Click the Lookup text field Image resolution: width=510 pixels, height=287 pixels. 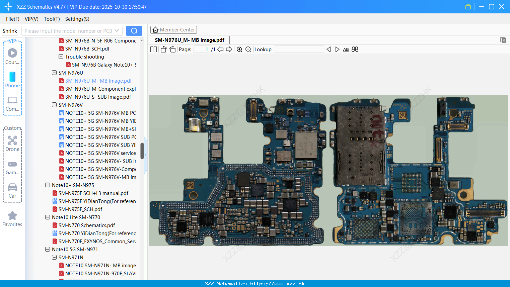click(299, 50)
